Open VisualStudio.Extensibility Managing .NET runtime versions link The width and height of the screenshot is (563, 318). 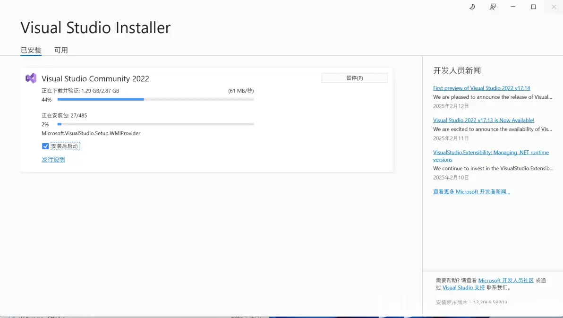coord(491,156)
